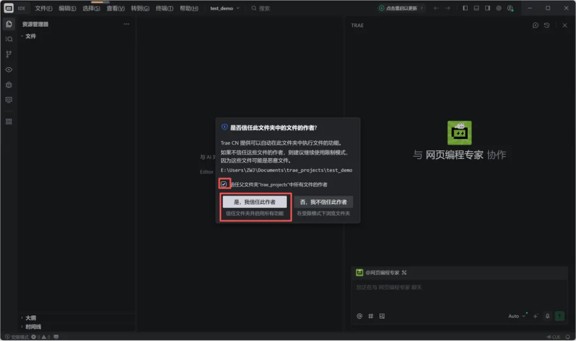Open the 转到(G) menu
This screenshot has height=341, width=576.
pyautogui.click(x=140, y=8)
